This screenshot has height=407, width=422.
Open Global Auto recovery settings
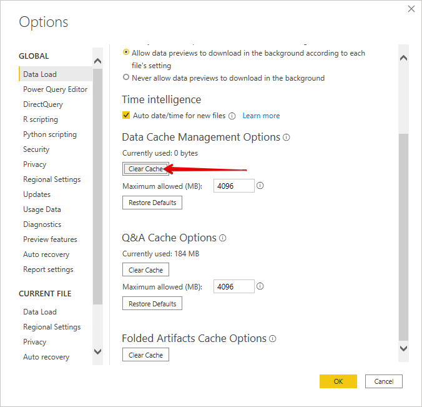click(x=46, y=254)
